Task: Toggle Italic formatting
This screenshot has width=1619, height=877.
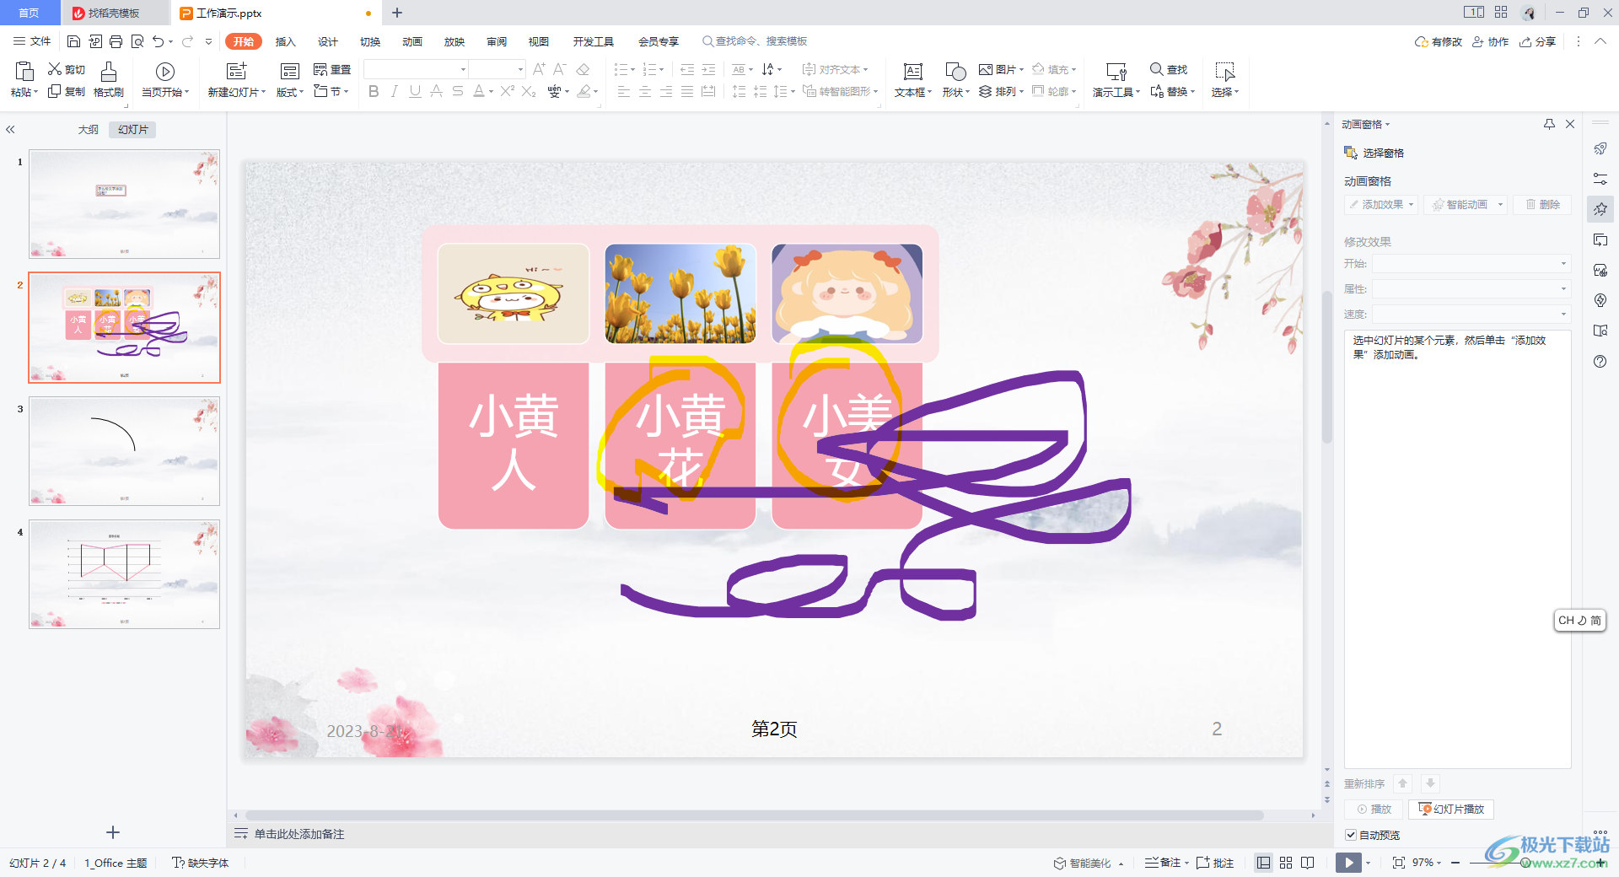Action: [x=394, y=91]
